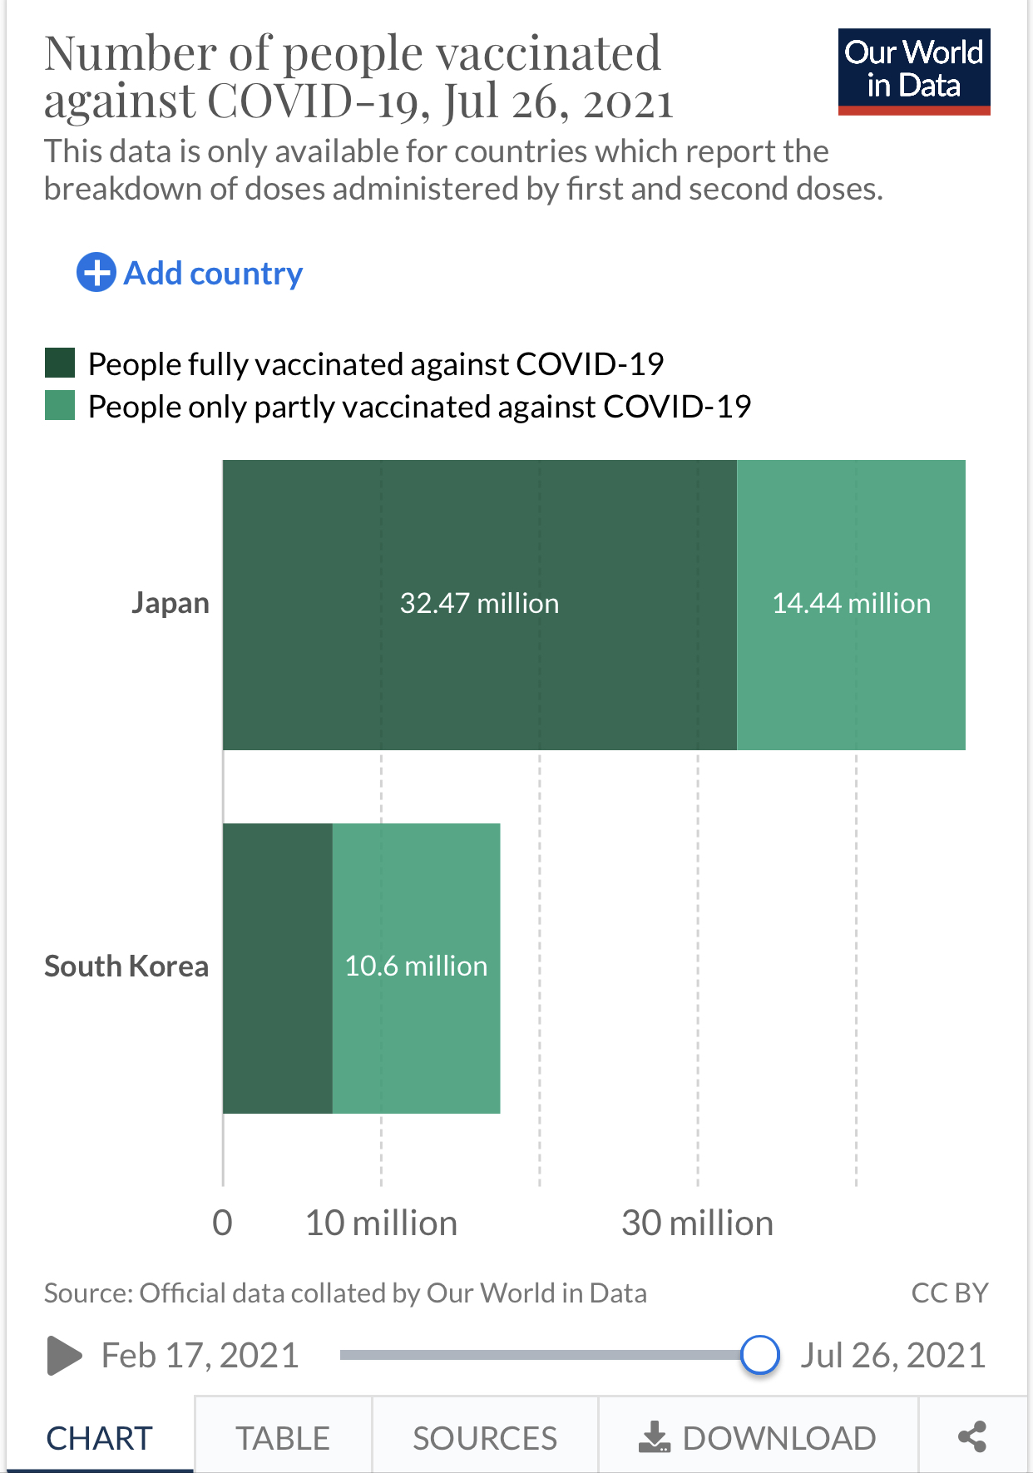This screenshot has width=1033, height=1473.
Task: Select the CHART tab
Action: tap(99, 1437)
